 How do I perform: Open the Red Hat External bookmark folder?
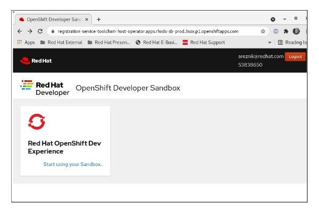click(60, 43)
